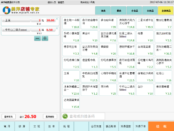Add 台湾高粱酒 ¥50 product
The image size is (174, 131).
145,50
